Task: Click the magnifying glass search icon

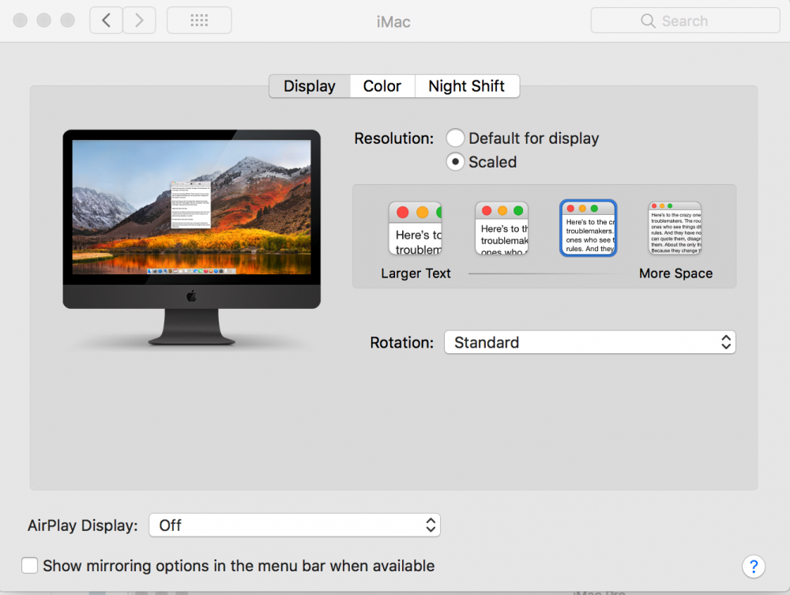Action: point(648,21)
